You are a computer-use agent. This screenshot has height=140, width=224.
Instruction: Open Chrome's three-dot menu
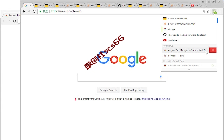tap(220, 12)
